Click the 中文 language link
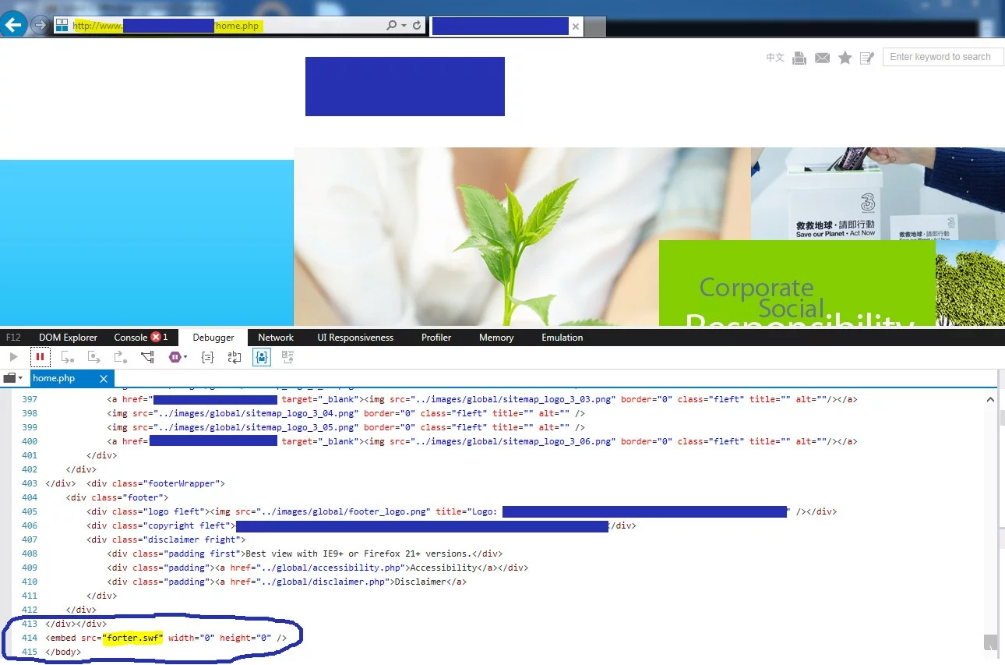This screenshot has width=1005, height=665. coord(774,58)
